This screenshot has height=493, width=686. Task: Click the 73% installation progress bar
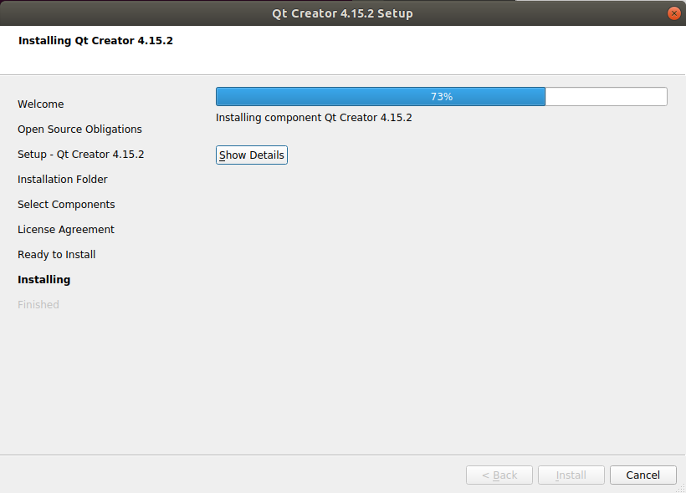coord(442,97)
